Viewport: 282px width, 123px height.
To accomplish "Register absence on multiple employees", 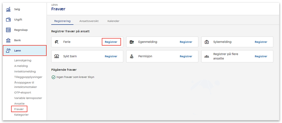I will 261,56.
